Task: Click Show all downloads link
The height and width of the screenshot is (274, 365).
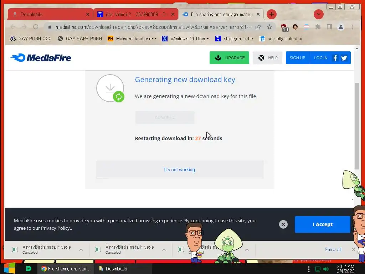Action: pyautogui.click(x=333, y=249)
